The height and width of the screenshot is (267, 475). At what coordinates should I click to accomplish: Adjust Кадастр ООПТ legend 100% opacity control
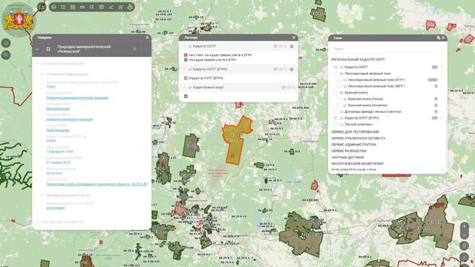coord(280,46)
